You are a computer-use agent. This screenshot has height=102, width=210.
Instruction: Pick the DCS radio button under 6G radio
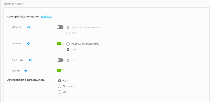pyautogui.click(x=68, y=33)
